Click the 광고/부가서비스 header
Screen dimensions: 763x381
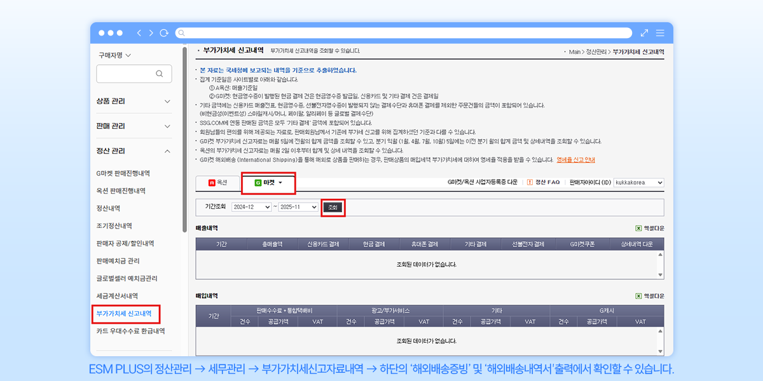tap(390, 311)
